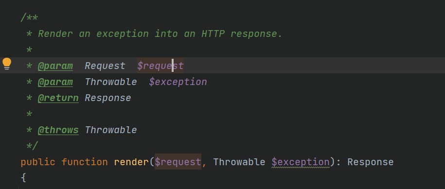Image resolution: width=445 pixels, height=189 pixels.
Task: Click the Response type after @return
Action: (x=108, y=98)
